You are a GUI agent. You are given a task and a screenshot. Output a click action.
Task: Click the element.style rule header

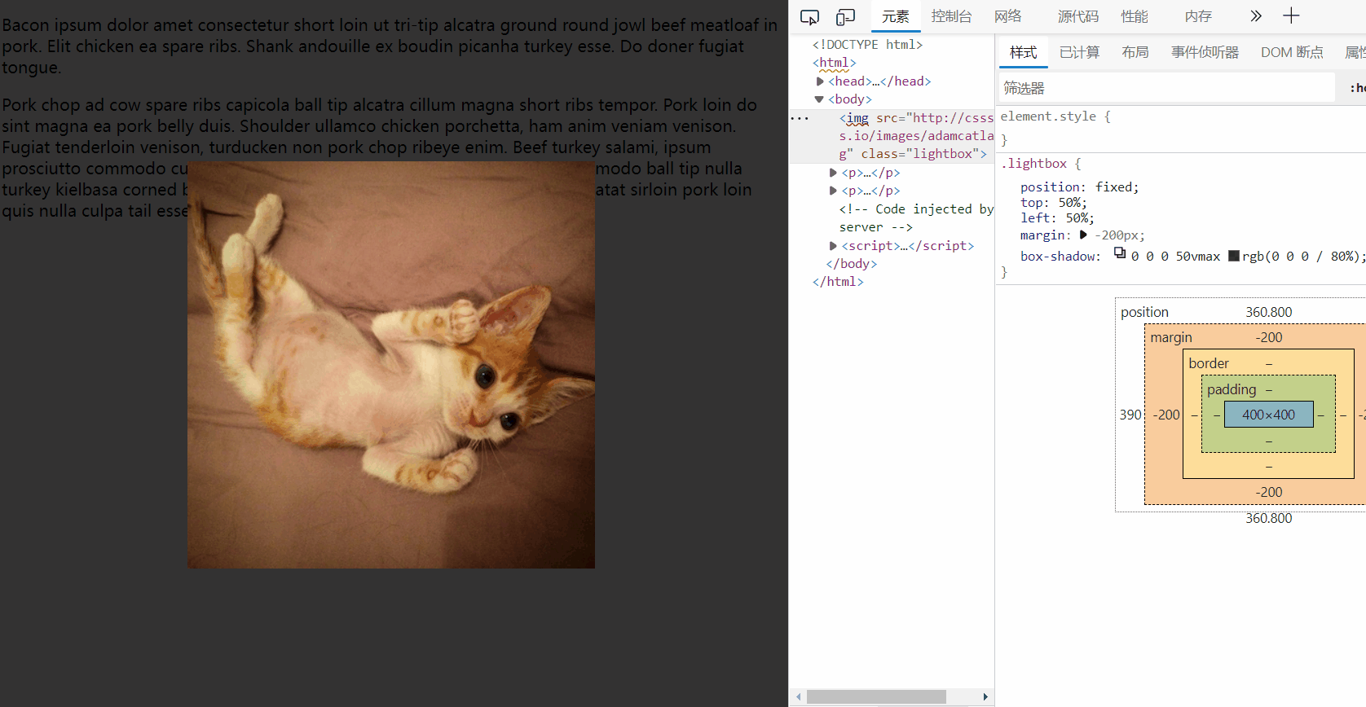[x=1055, y=116]
